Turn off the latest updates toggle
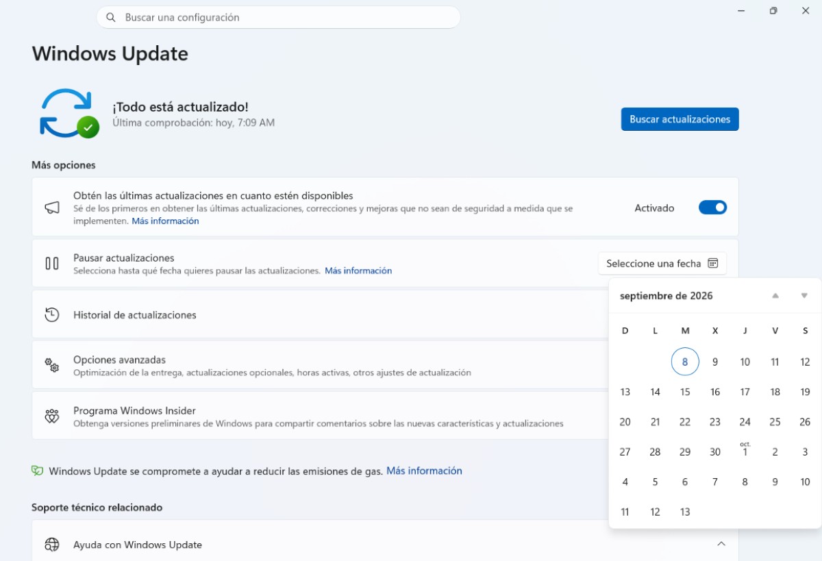 [x=712, y=208]
